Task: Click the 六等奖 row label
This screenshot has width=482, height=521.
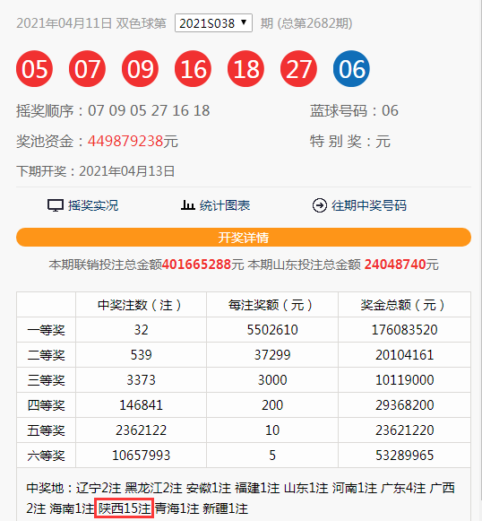Action: click(x=47, y=456)
